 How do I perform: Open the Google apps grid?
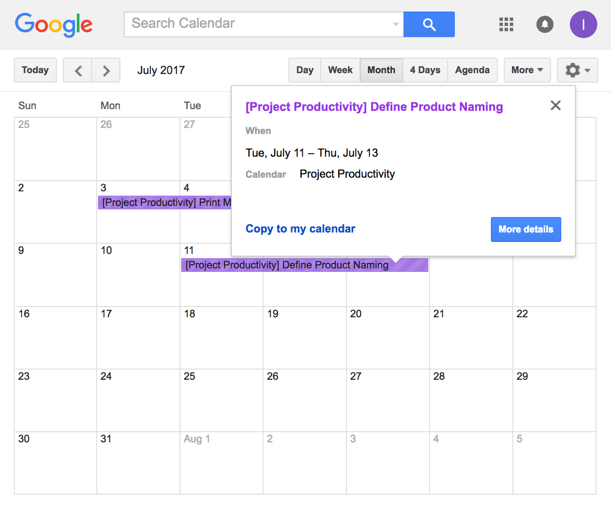(506, 25)
